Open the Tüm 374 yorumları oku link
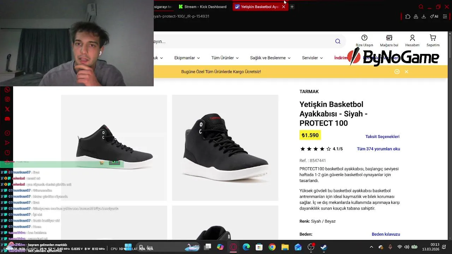 (x=379, y=149)
